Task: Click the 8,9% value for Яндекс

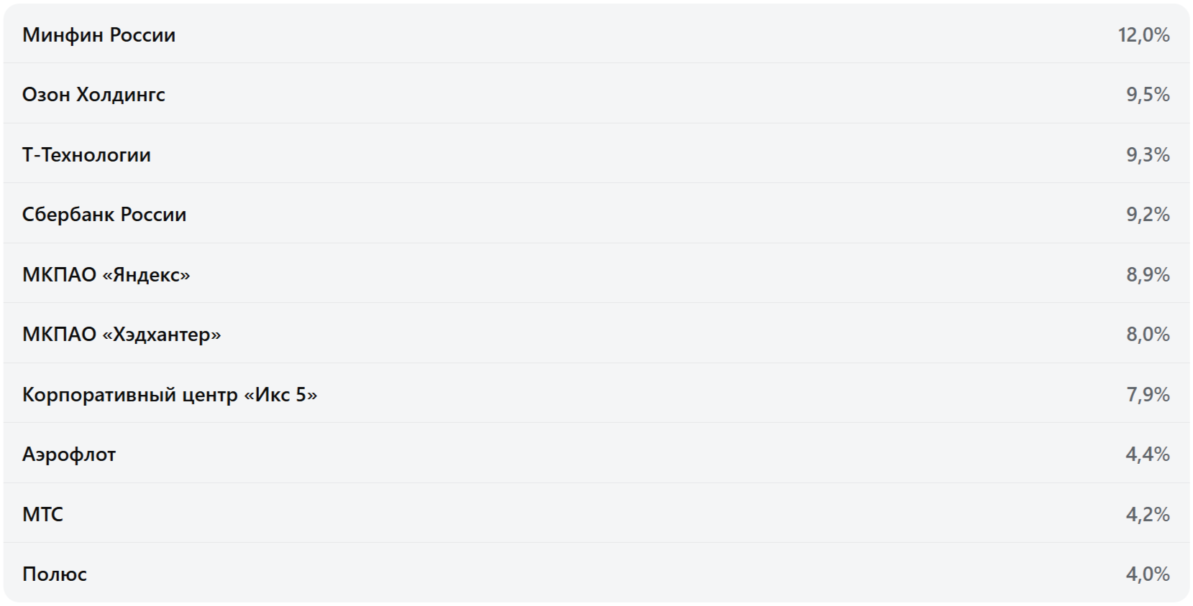Action: tap(1148, 274)
